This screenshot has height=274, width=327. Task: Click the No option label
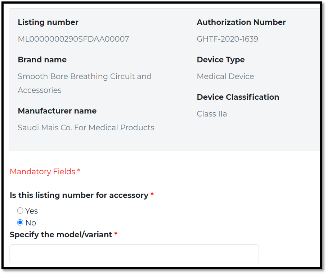pyautogui.click(x=31, y=223)
